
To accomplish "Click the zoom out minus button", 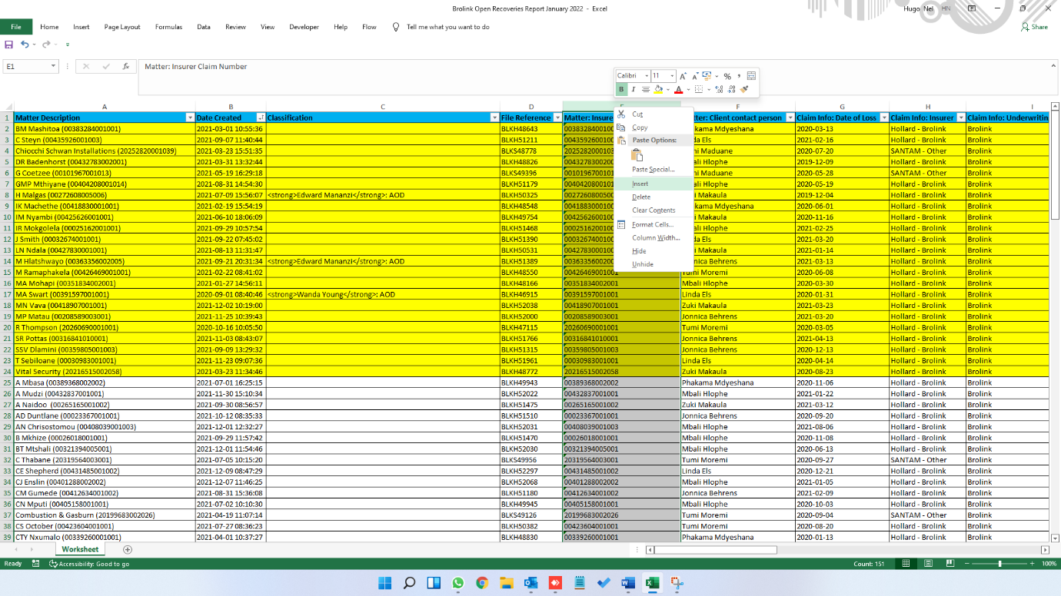I will coord(966,564).
